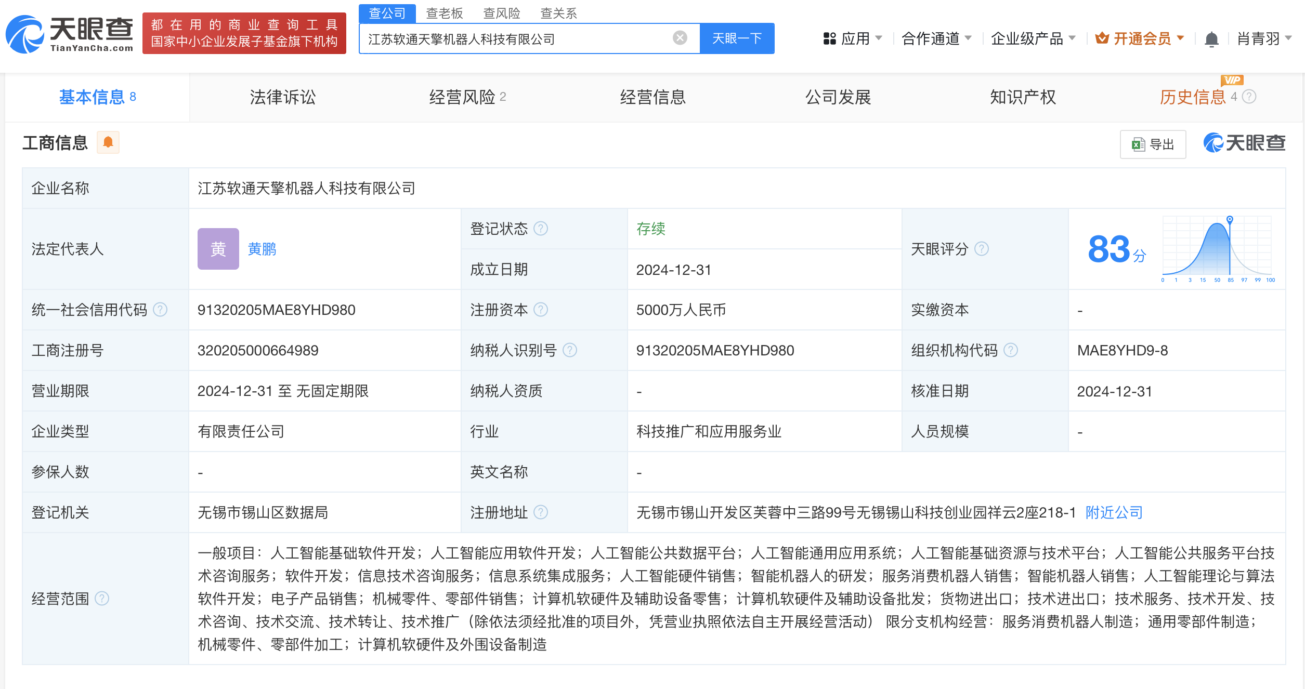The image size is (1305, 689).
Task: Switch to the 基本信息 tab
Action: point(97,97)
